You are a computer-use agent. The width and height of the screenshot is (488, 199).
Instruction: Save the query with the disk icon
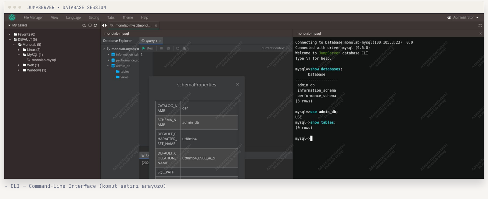[x=185, y=48]
